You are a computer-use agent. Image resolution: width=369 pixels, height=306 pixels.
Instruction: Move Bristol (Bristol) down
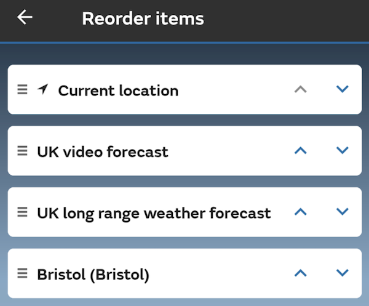(x=343, y=273)
